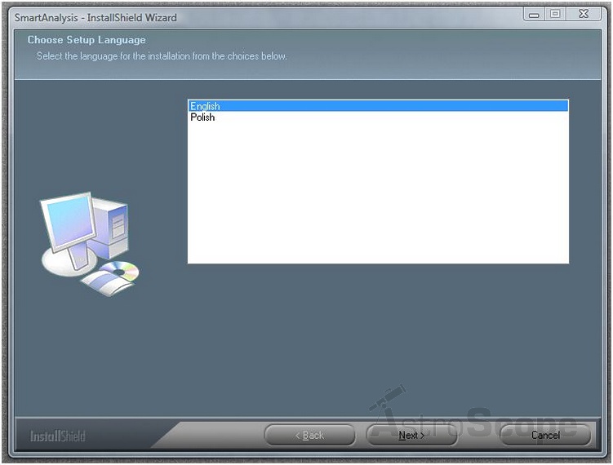Click the CD disc graphic
The height and width of the screenshot is (465, 613).
[122, 271]
